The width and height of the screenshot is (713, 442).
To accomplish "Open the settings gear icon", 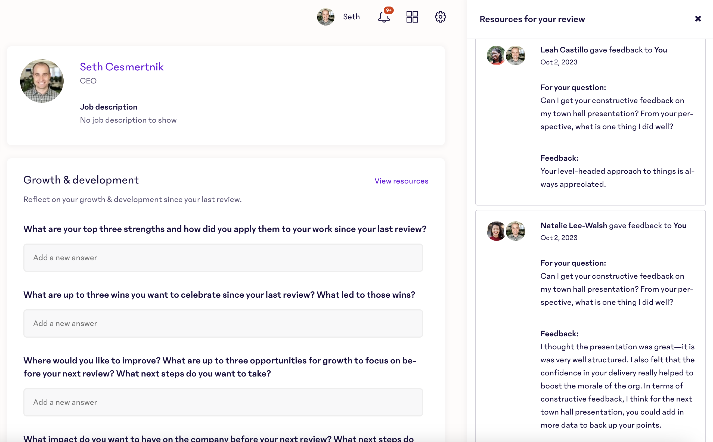I will coord(440,17).
